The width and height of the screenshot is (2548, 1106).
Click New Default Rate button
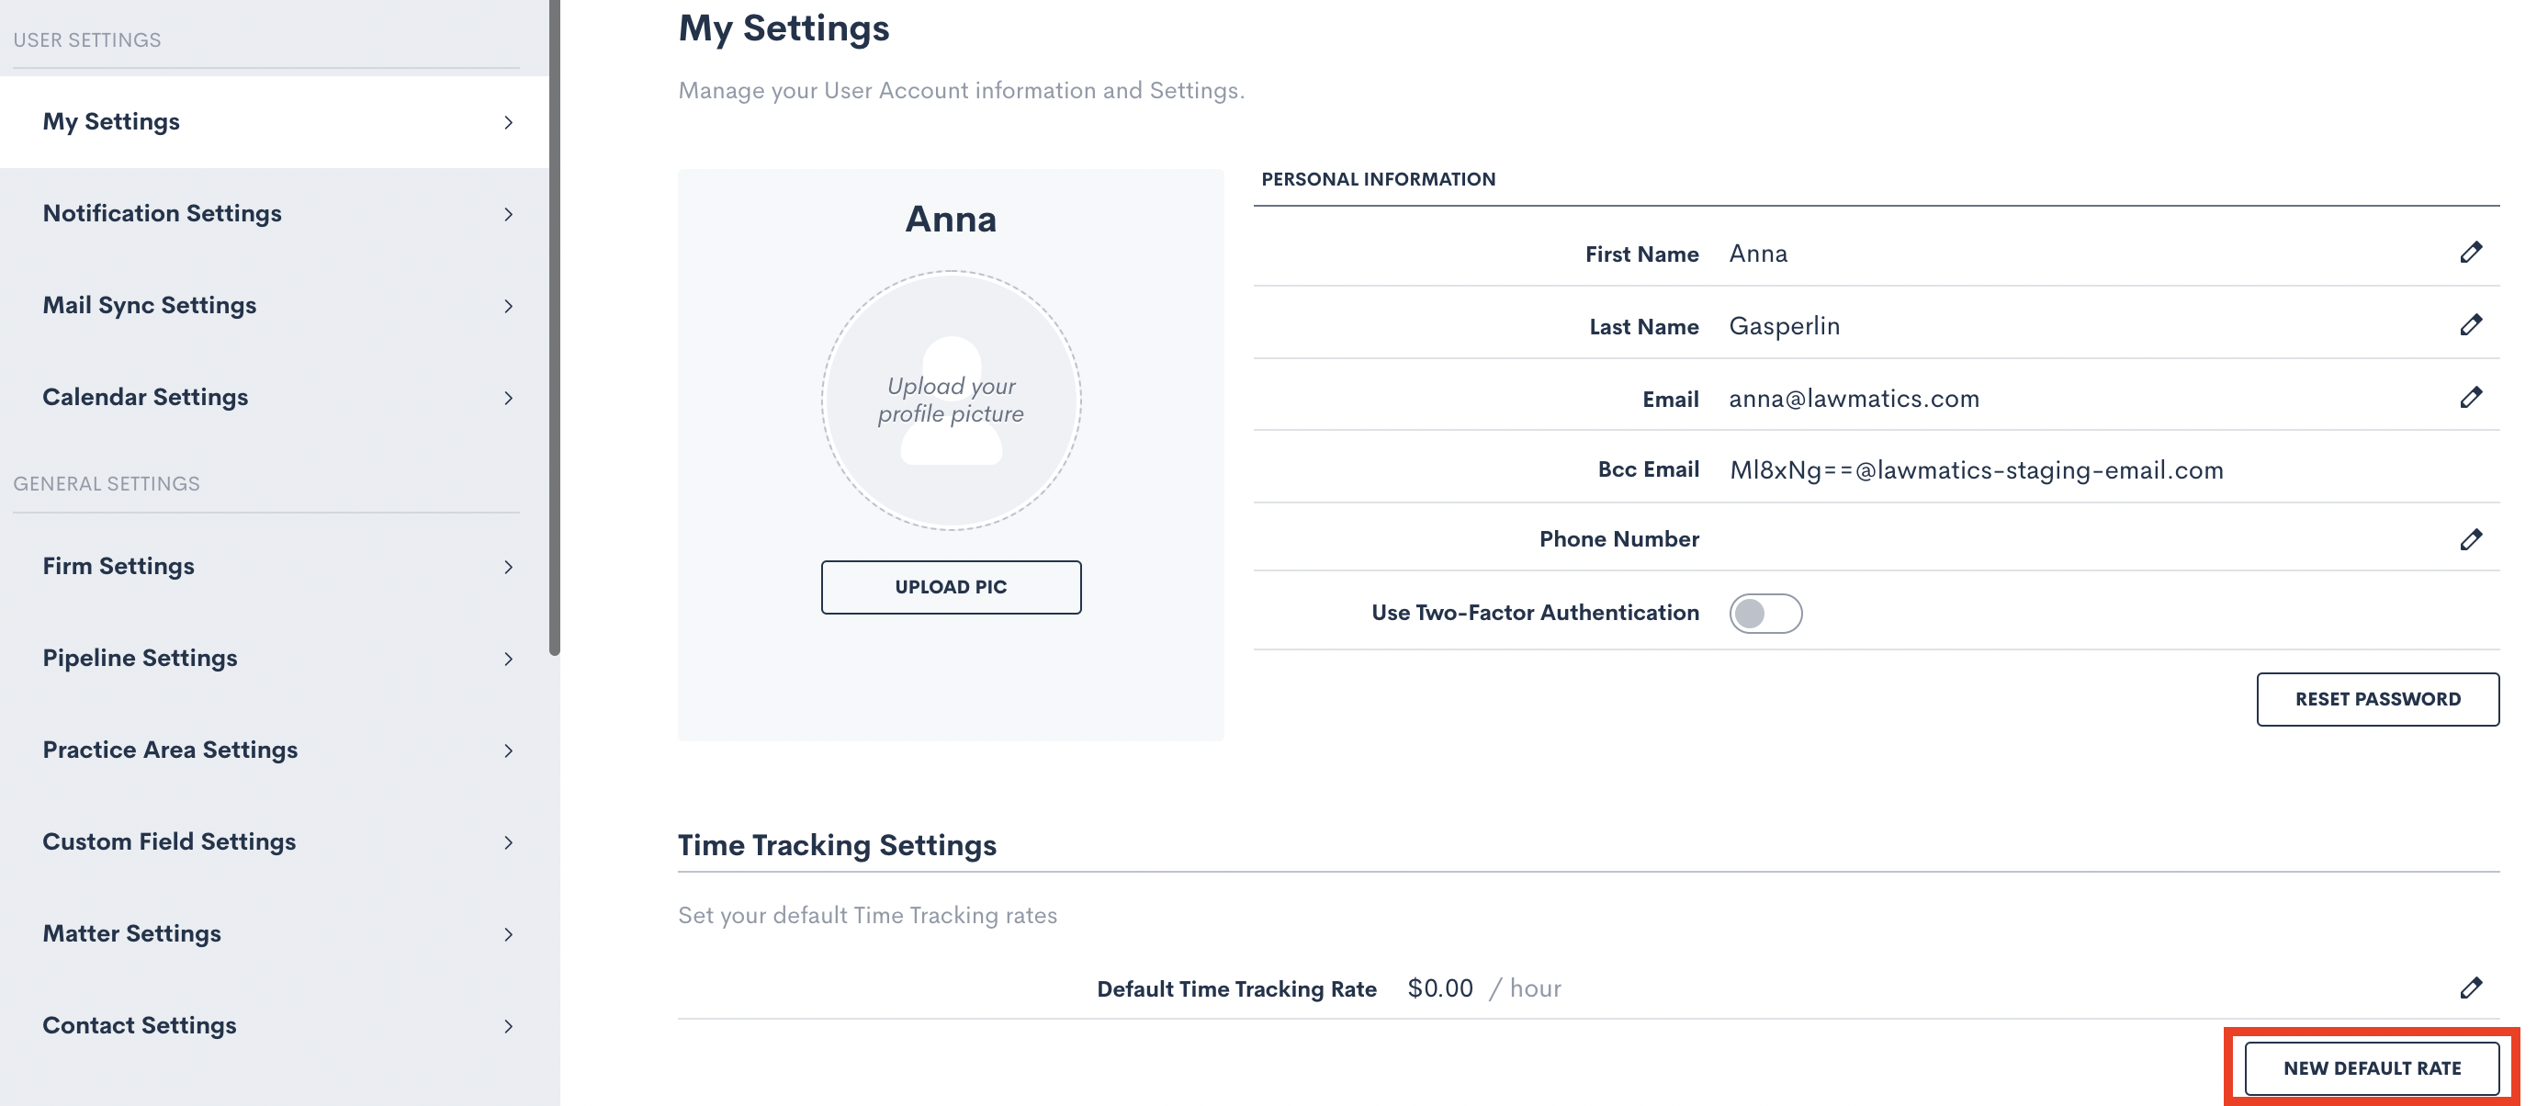click(x=2371, y=1068)
